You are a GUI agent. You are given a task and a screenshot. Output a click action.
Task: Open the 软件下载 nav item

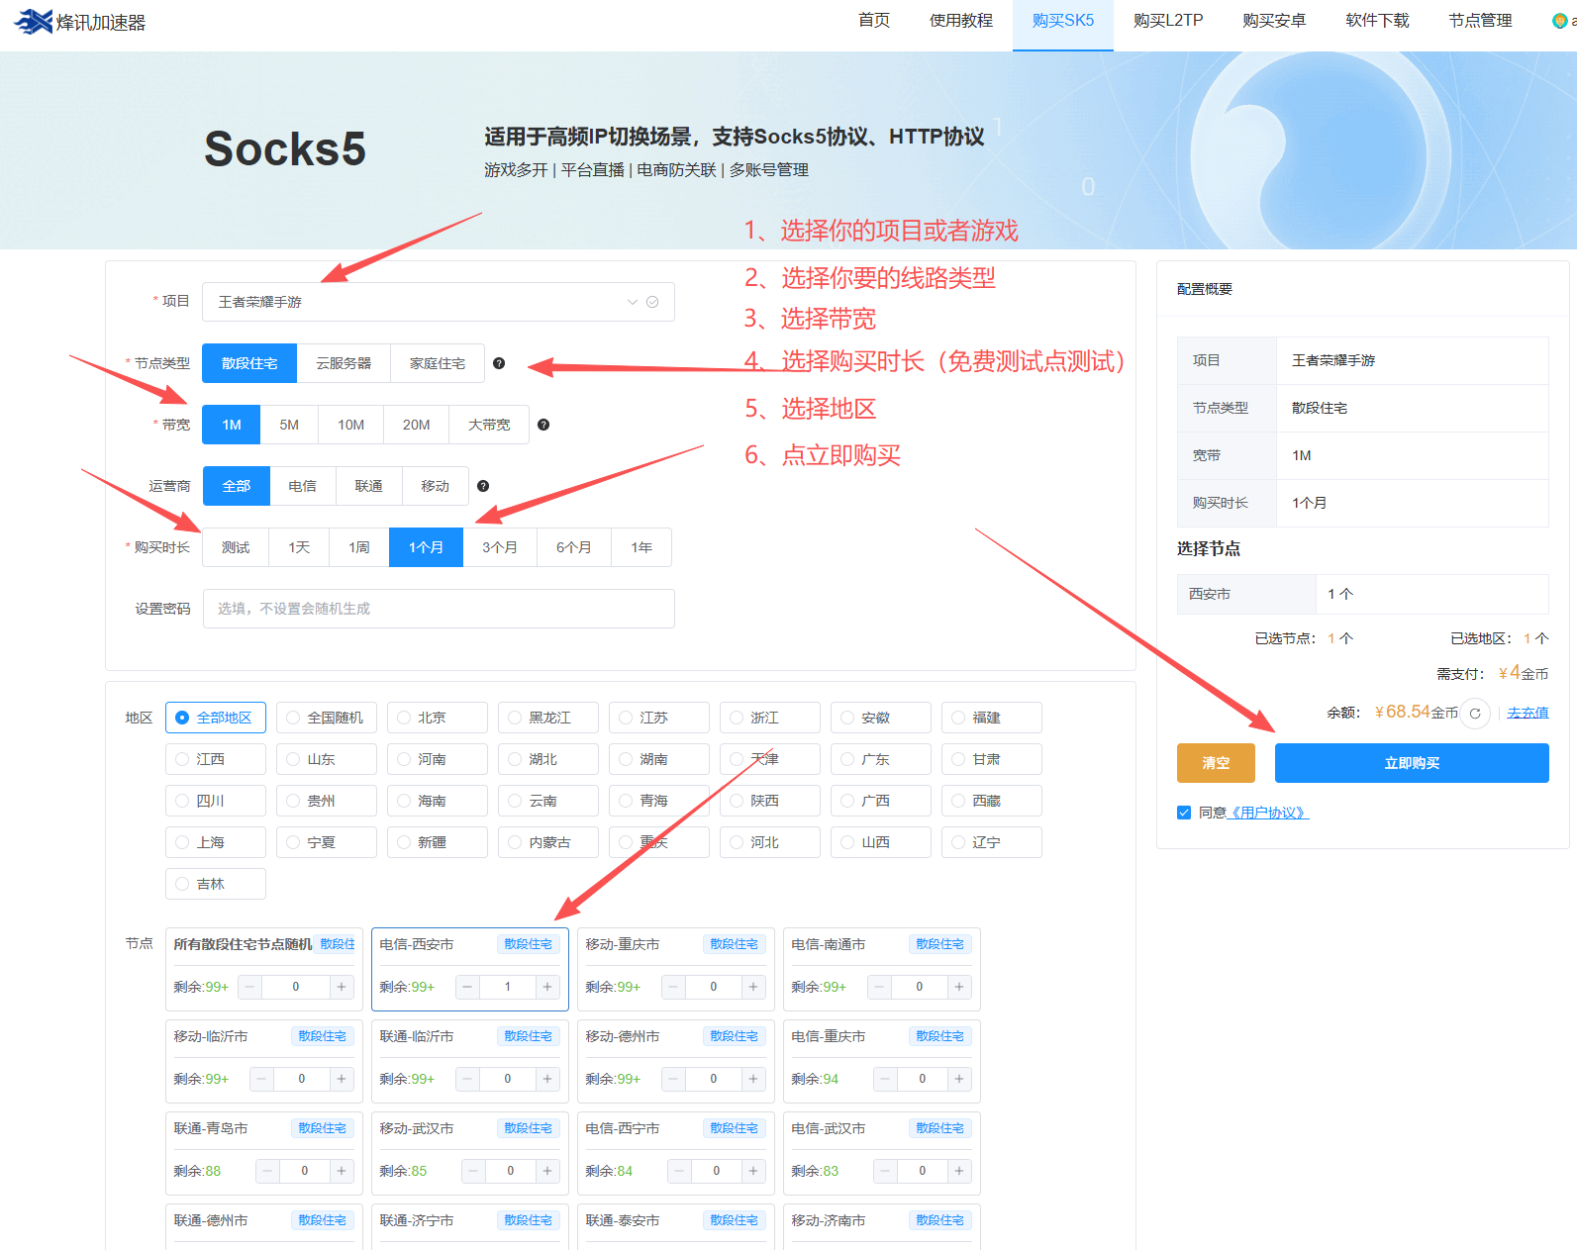1377,21
